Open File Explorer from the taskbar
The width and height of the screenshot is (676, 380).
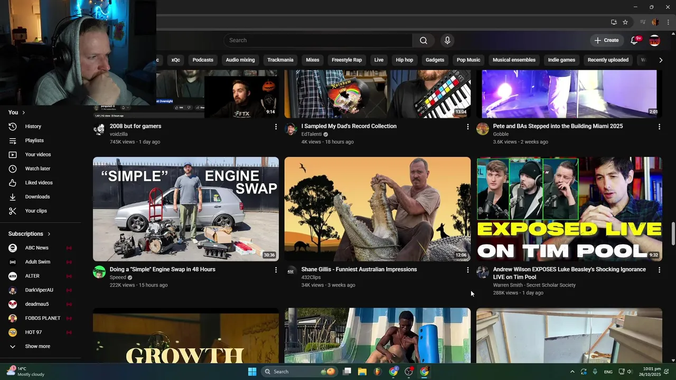[x=362, y=372]
